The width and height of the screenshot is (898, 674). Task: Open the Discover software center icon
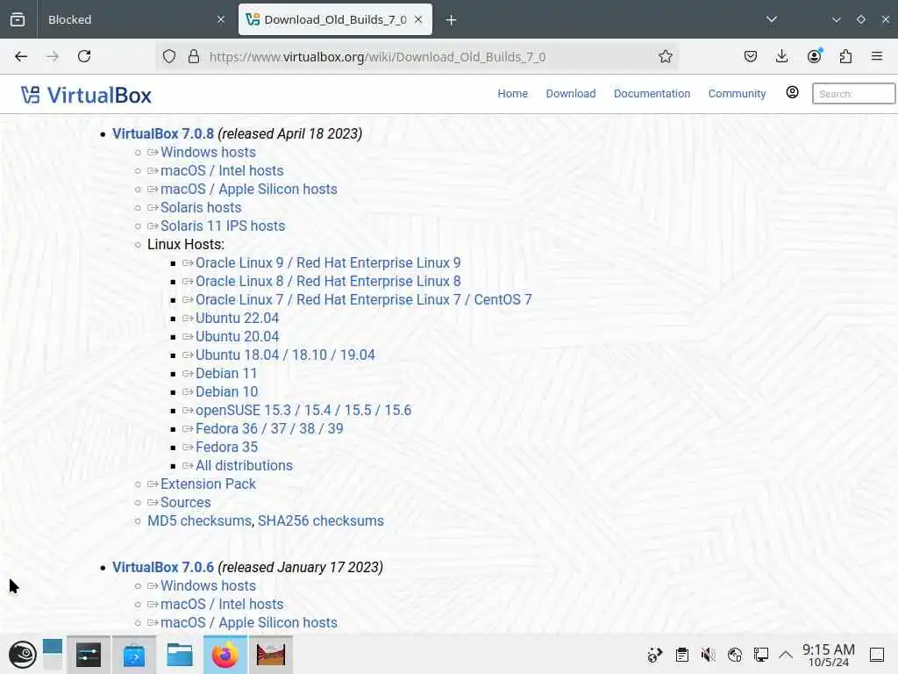[x=134, y=655]
